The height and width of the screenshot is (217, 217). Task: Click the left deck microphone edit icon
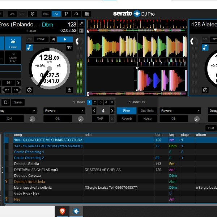(x=81, y=24)
